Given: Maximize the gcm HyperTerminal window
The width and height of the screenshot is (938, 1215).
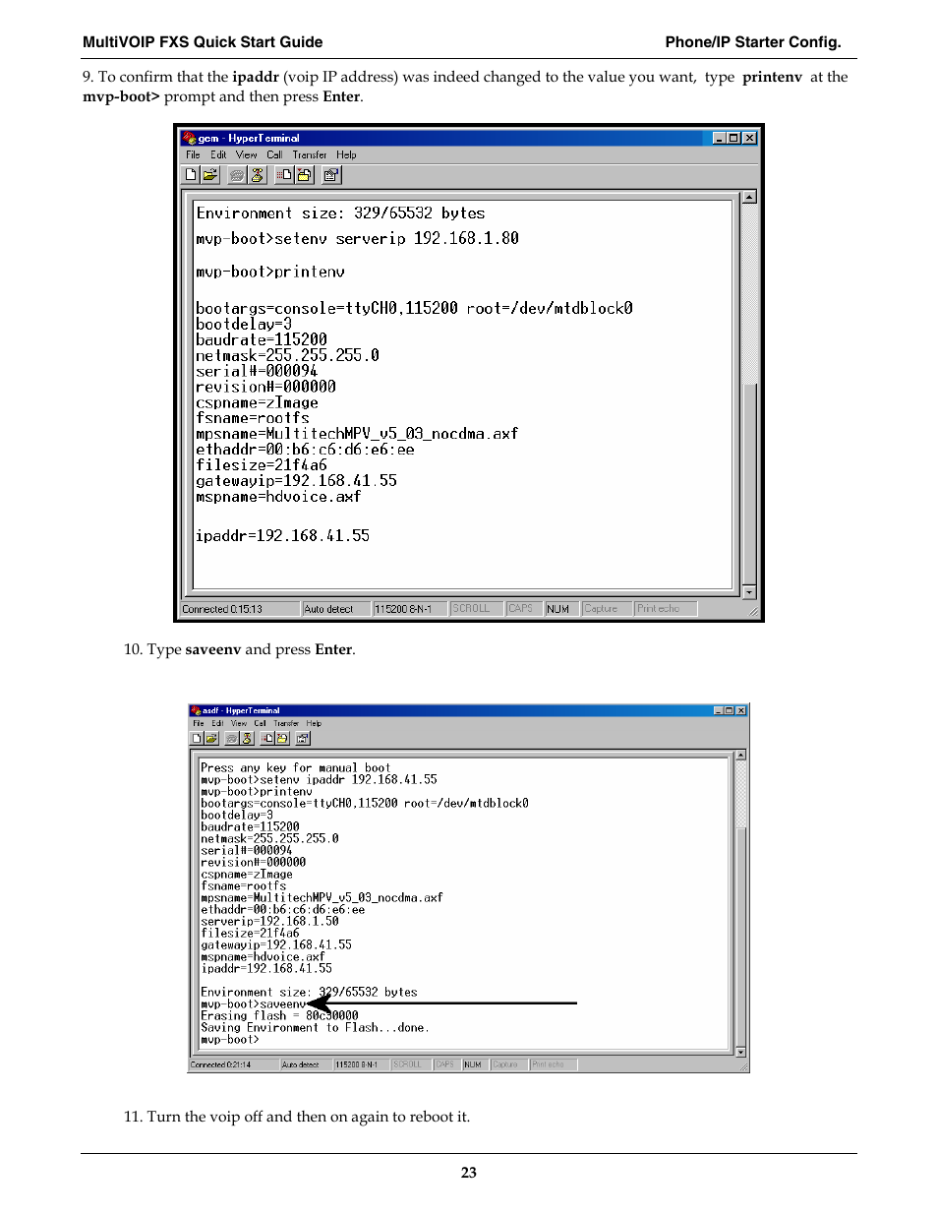Looking at the screenshot, I should tap(733, 138).
